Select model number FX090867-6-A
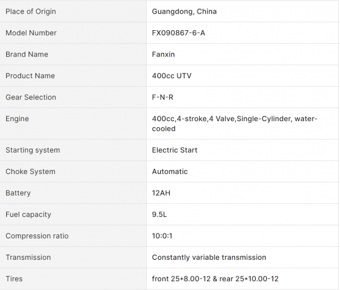The image size is (340, 290). [178, 33]
